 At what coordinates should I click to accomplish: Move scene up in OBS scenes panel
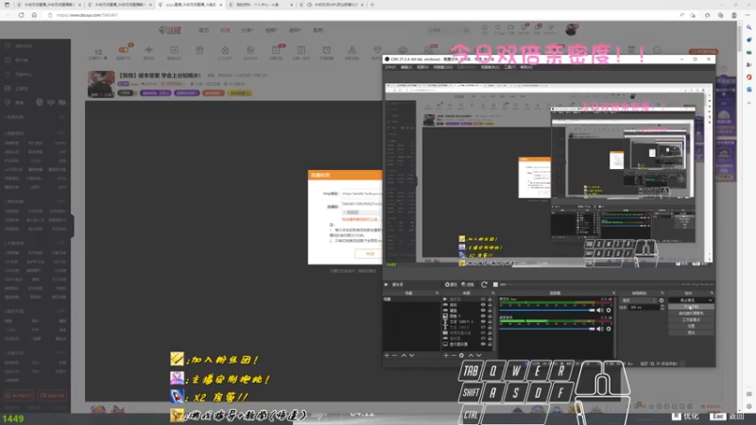point(404,355)
